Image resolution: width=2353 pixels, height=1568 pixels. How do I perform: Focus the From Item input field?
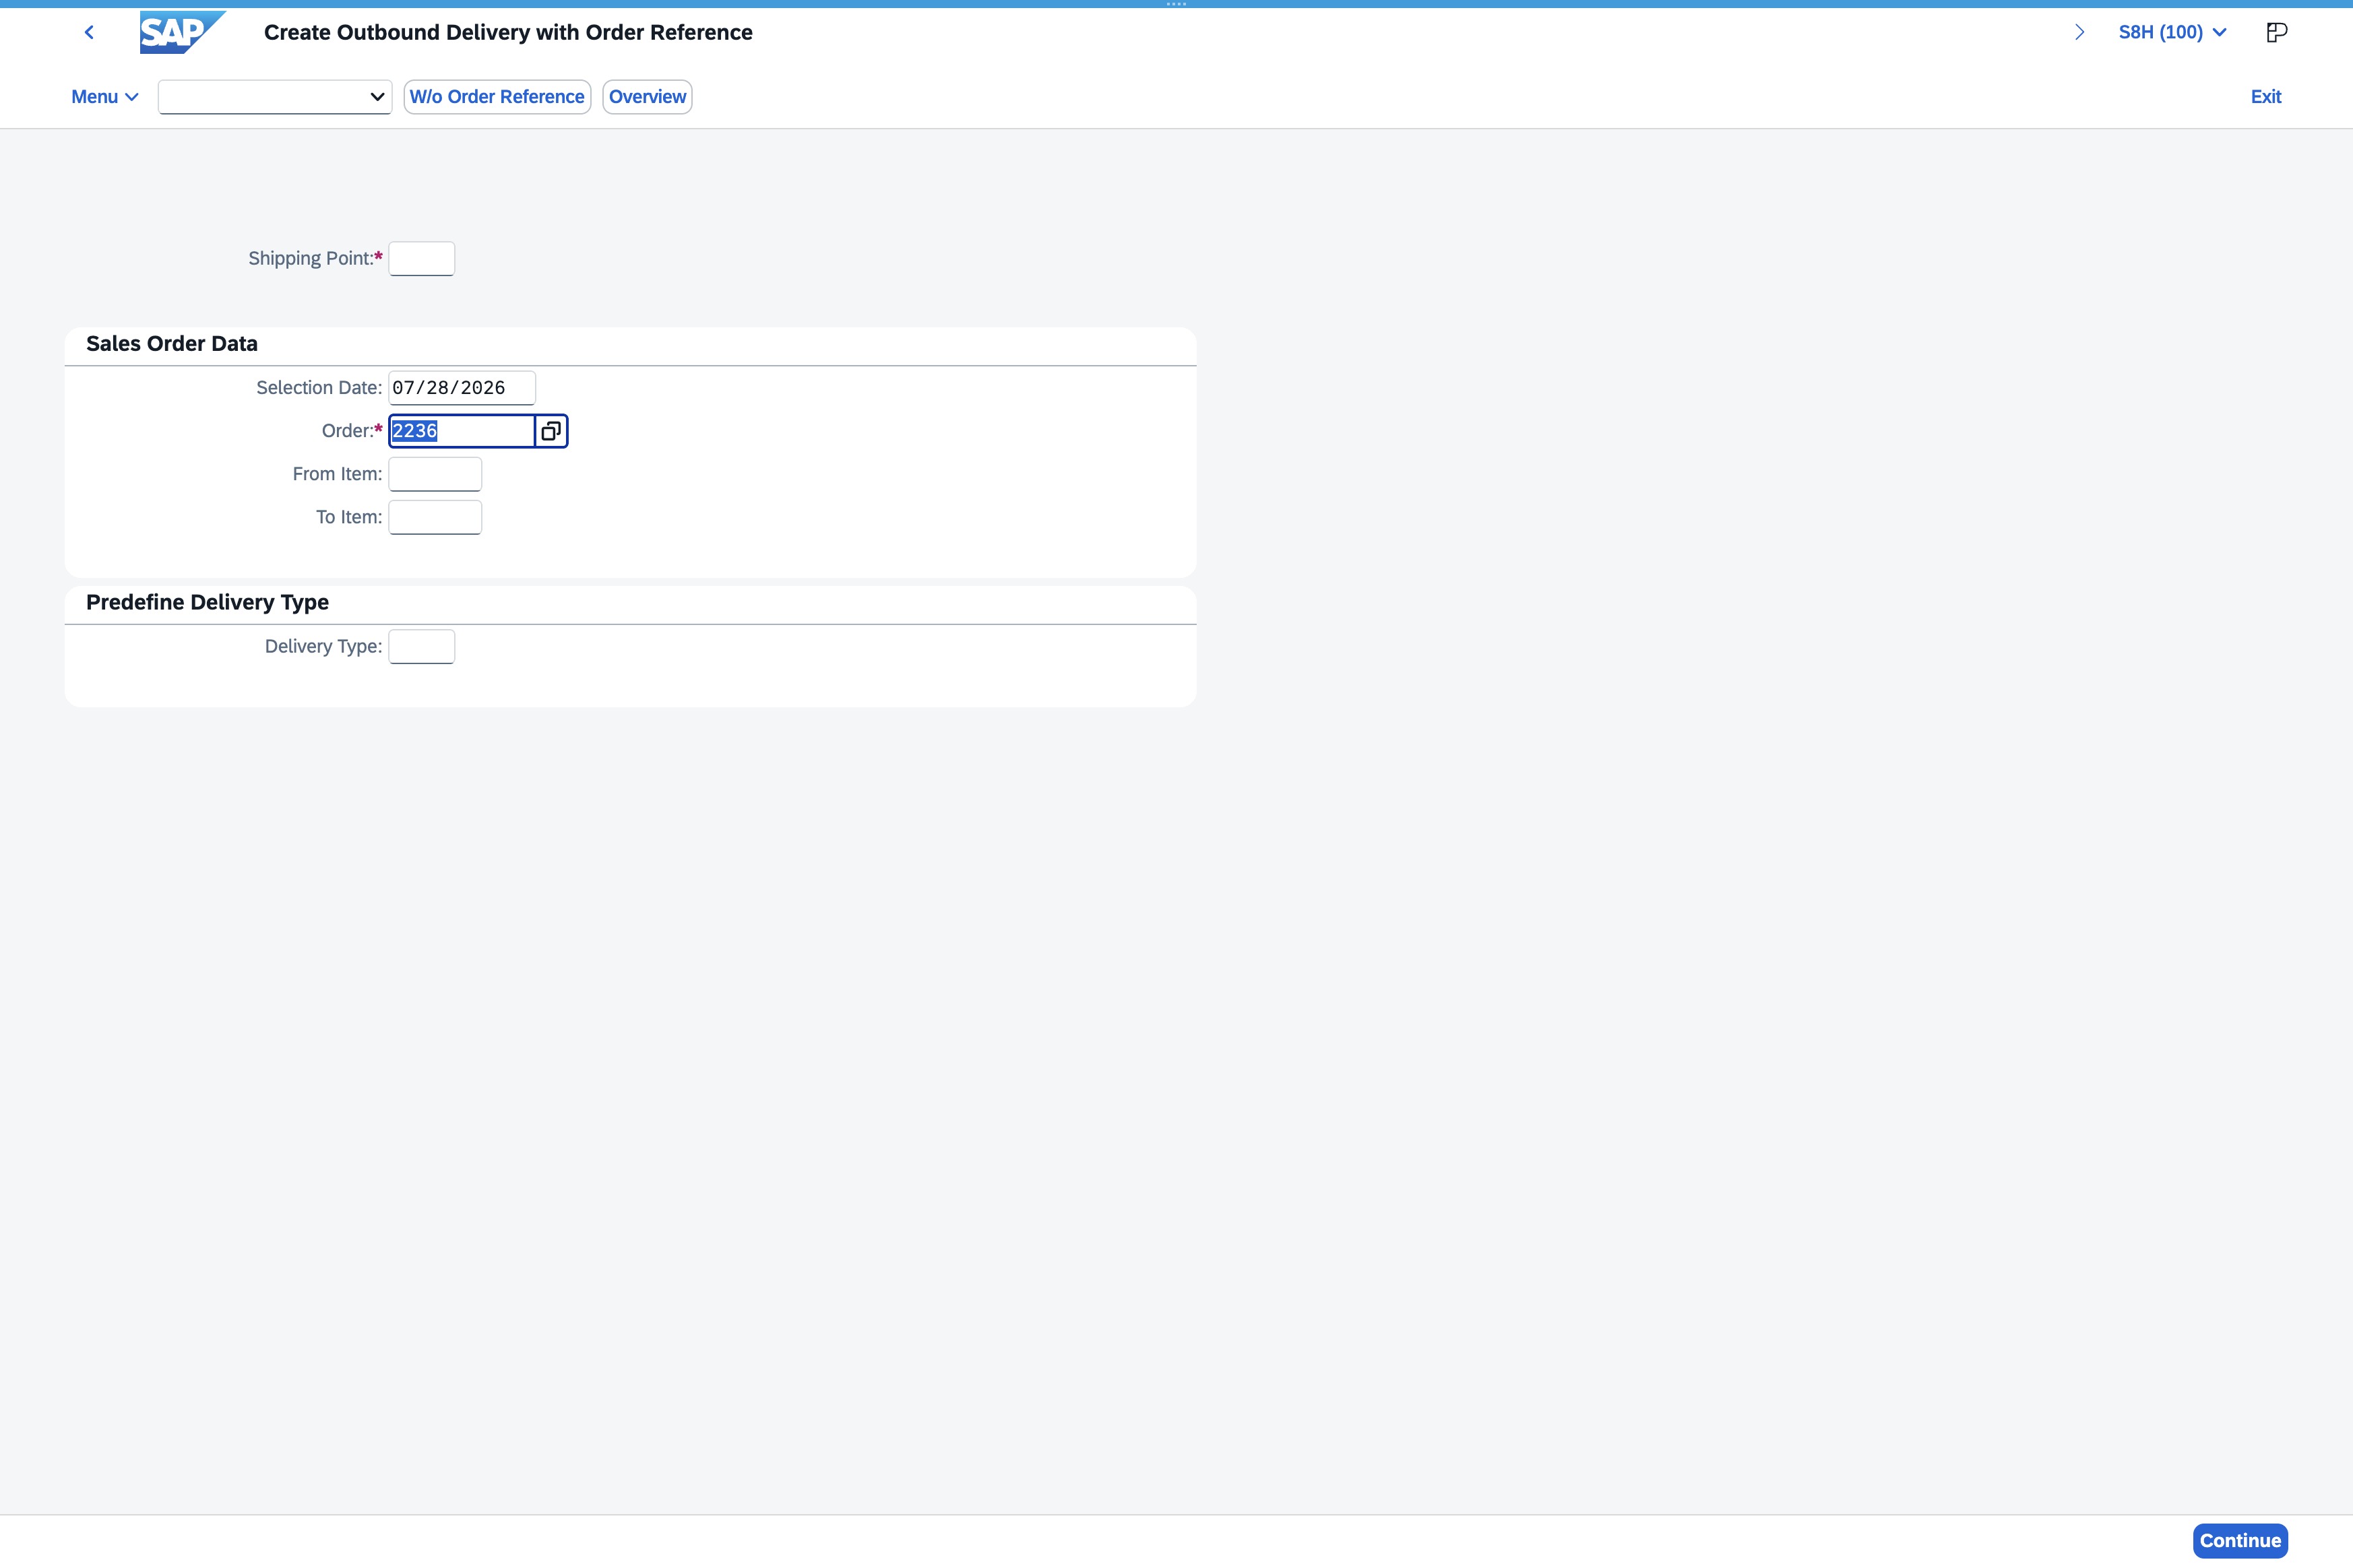pos(435,474)
